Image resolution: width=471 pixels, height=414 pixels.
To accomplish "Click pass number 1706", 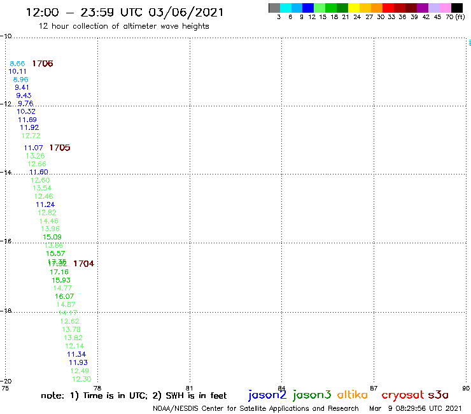I will tap(43, 64).
